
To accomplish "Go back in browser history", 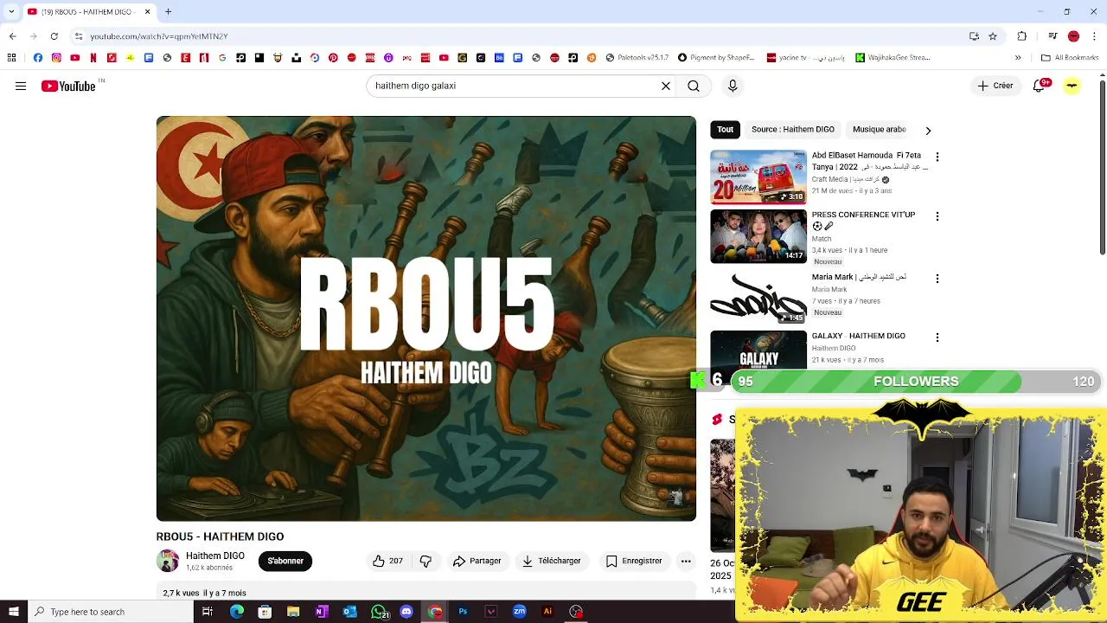I will click(x=12, y=36).
